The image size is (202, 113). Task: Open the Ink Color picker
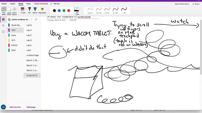[x=76, y=11]
